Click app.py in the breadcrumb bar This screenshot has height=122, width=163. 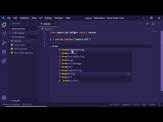coord(48,29)
